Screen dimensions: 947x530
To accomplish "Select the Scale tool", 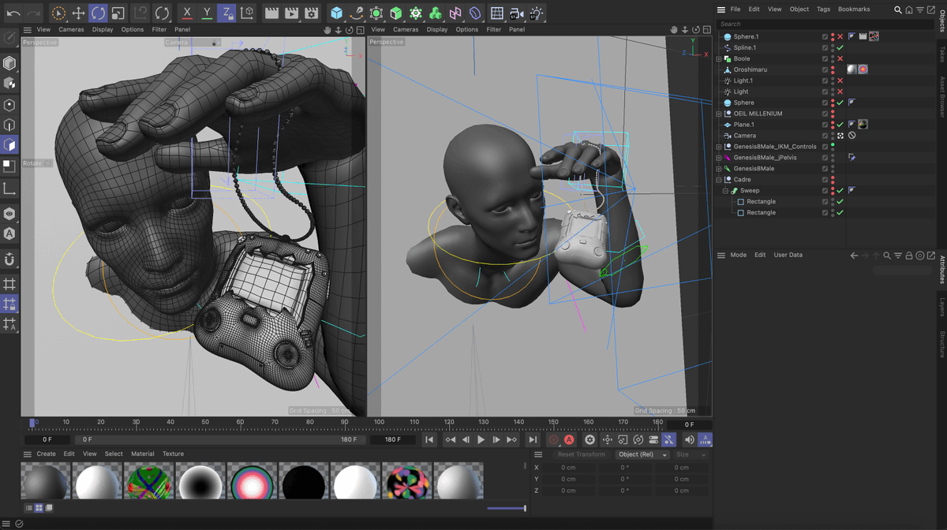I will pyautogui.click(x=118, y=13).
